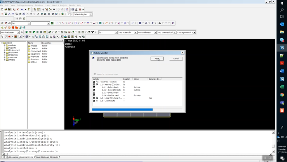Click the pointer selection arrow icon

(2, 37)
